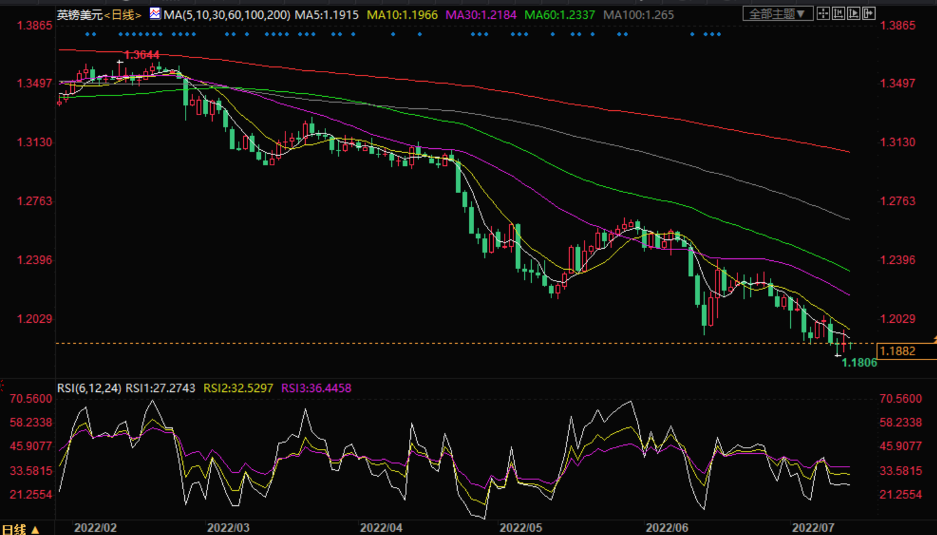
Task: Click the 英镑美元 symbol title
Action: pos(80,15)
